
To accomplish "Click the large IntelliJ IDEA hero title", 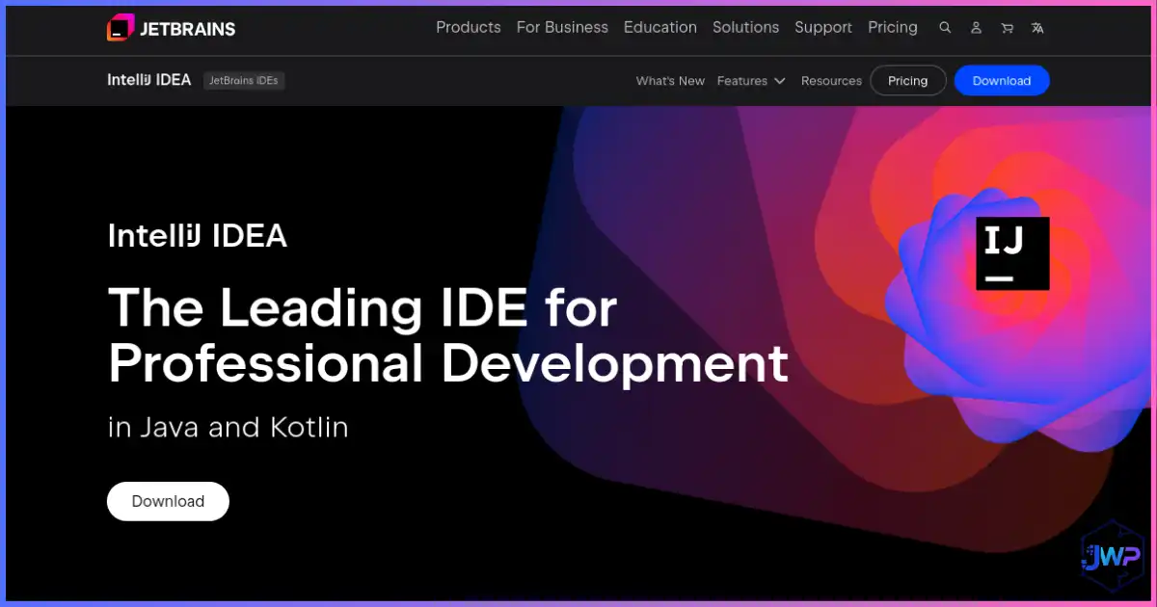I will tap(197, 236).
